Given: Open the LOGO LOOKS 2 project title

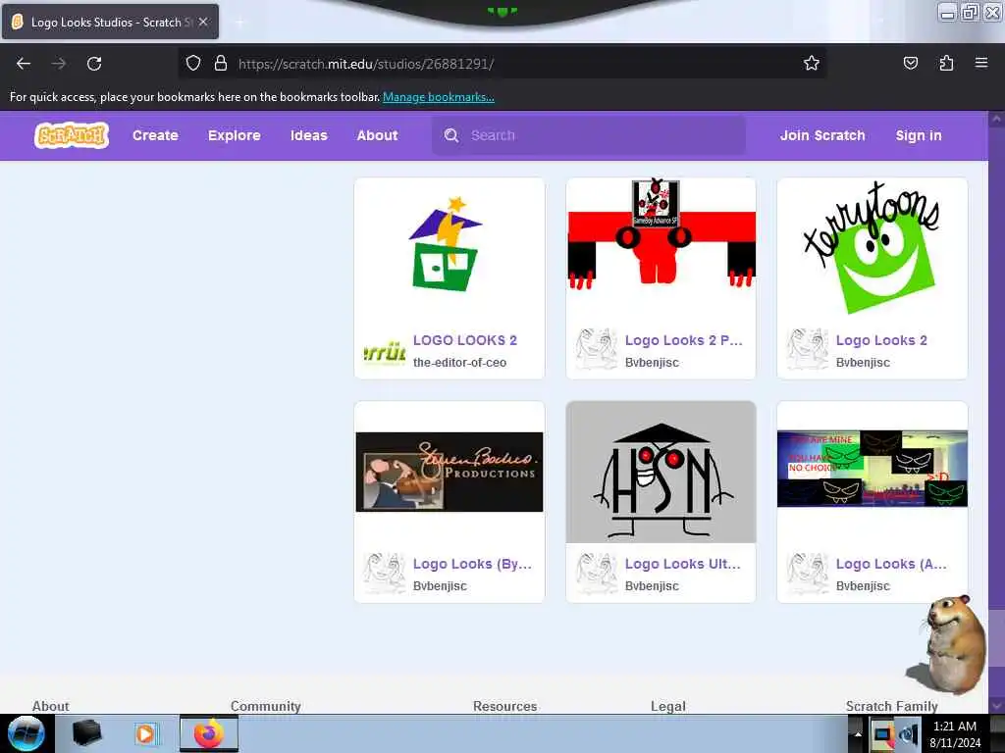Looking at the screenshot, I should tap(464, 340).
